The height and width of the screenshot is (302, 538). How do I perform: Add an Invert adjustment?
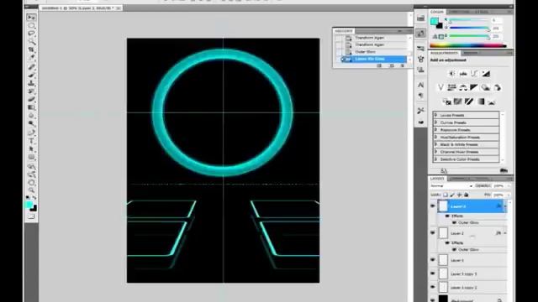446,102
